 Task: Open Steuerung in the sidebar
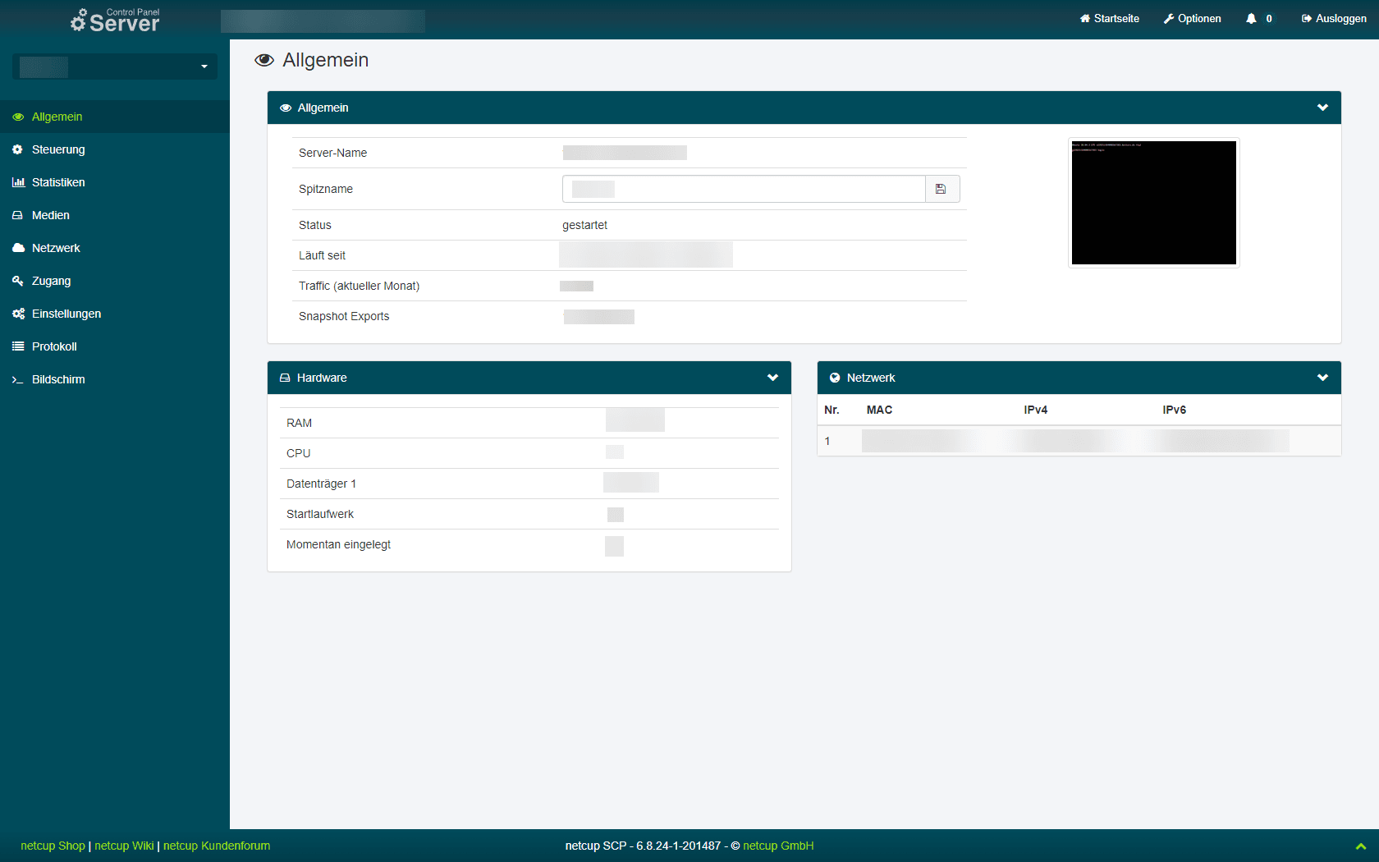click(x=58, y=149)
